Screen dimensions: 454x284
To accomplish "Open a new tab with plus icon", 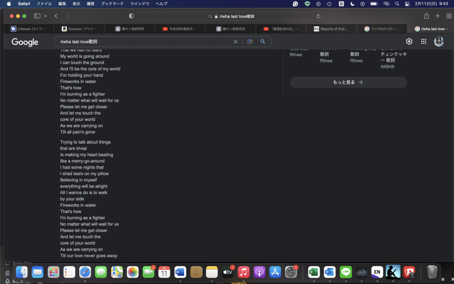I will tap(438, 16).
